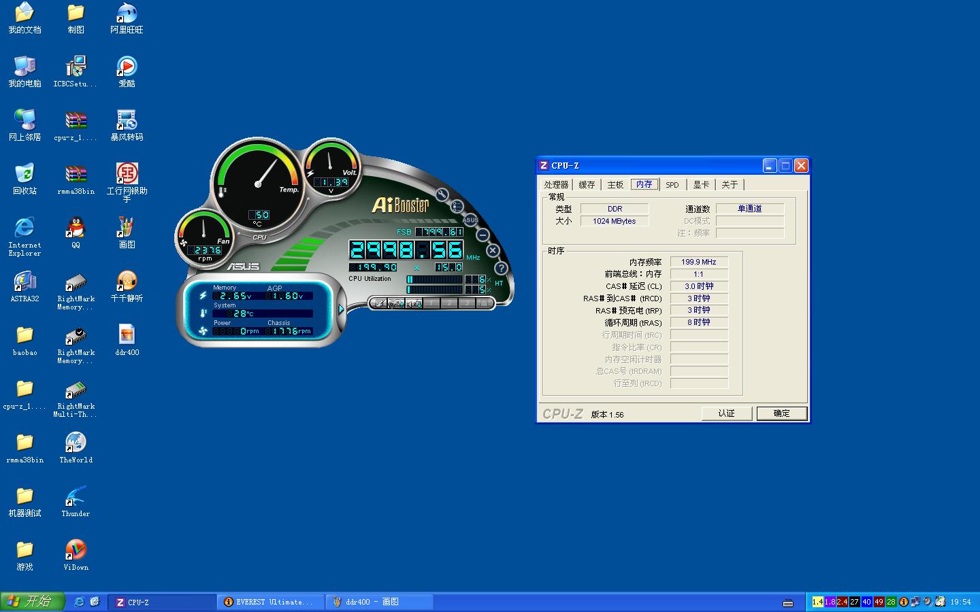Launch 爱酷 desktop shortcut

pyautogui.click(x=127, y=72)
